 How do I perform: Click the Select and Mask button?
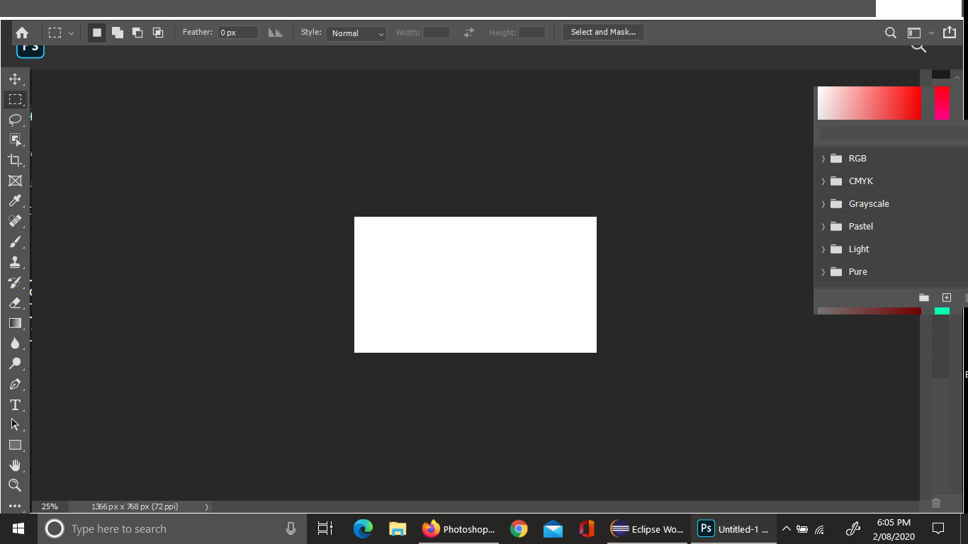[x=603, y=33]
